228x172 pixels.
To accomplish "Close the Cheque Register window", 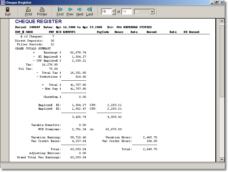I will [x=222, y=3].
